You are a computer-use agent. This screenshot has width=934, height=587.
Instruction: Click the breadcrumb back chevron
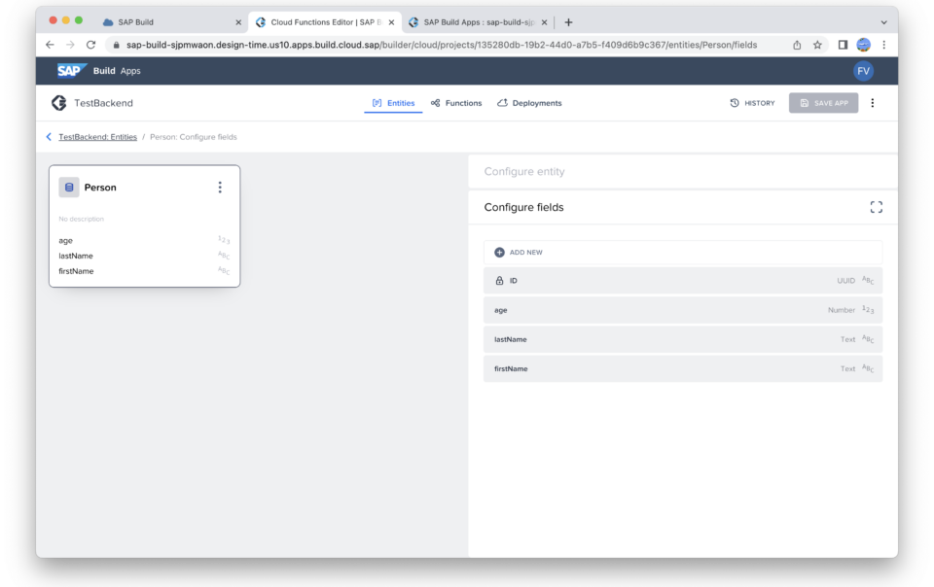(49, 137)
